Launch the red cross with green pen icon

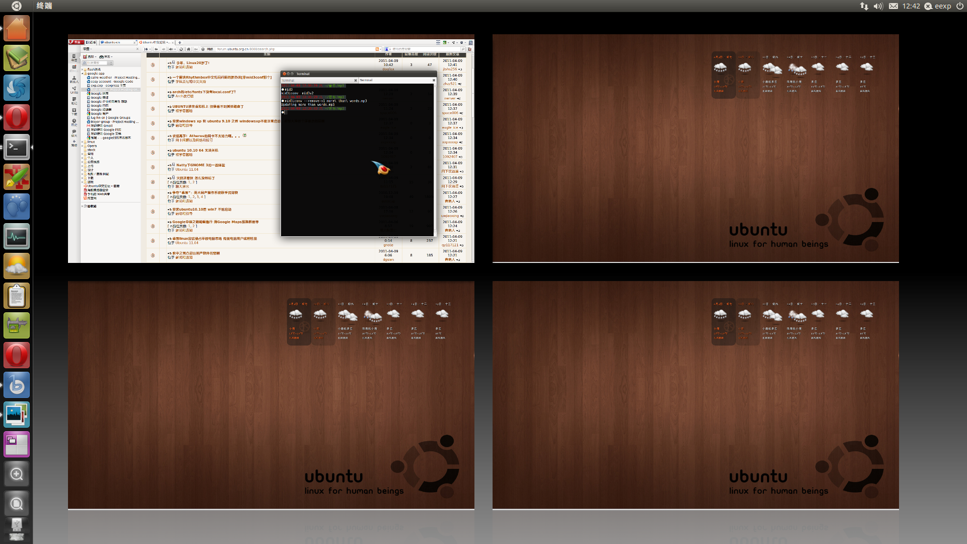click(17, 177)
